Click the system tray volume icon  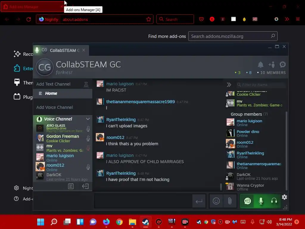click(269, 222)
